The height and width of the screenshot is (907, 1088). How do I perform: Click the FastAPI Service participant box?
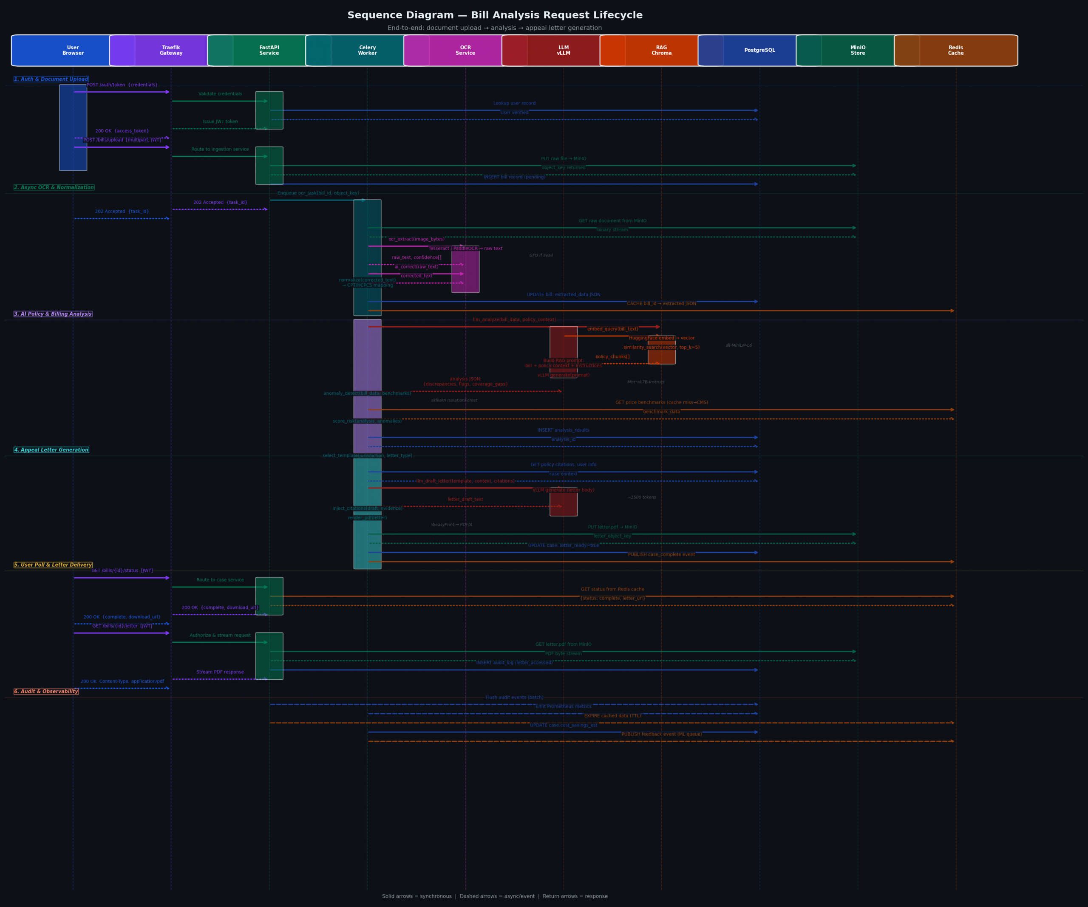pyautogui.click(x=269, y=50)
